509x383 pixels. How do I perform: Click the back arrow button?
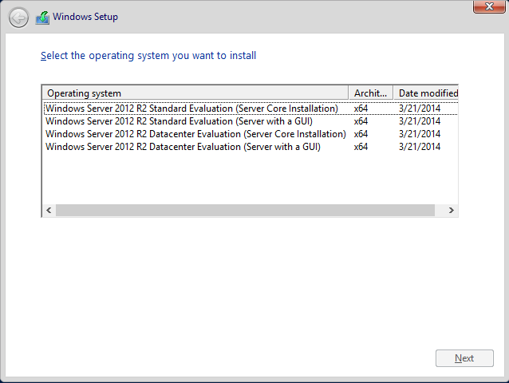point(18,18)
